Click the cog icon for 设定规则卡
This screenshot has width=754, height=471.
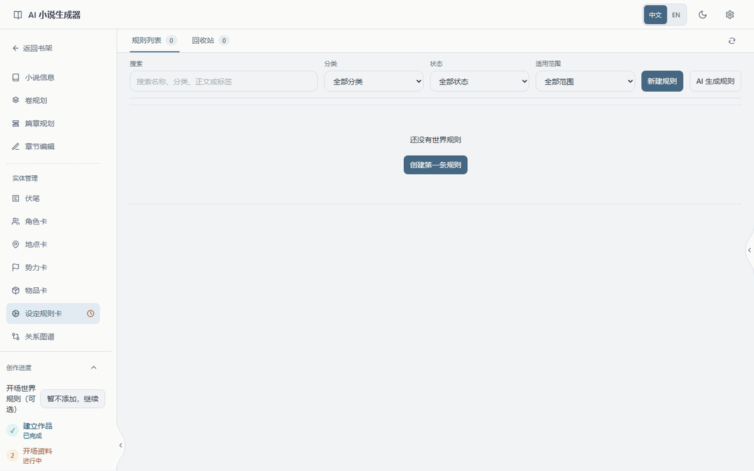(x=16, y=314)
